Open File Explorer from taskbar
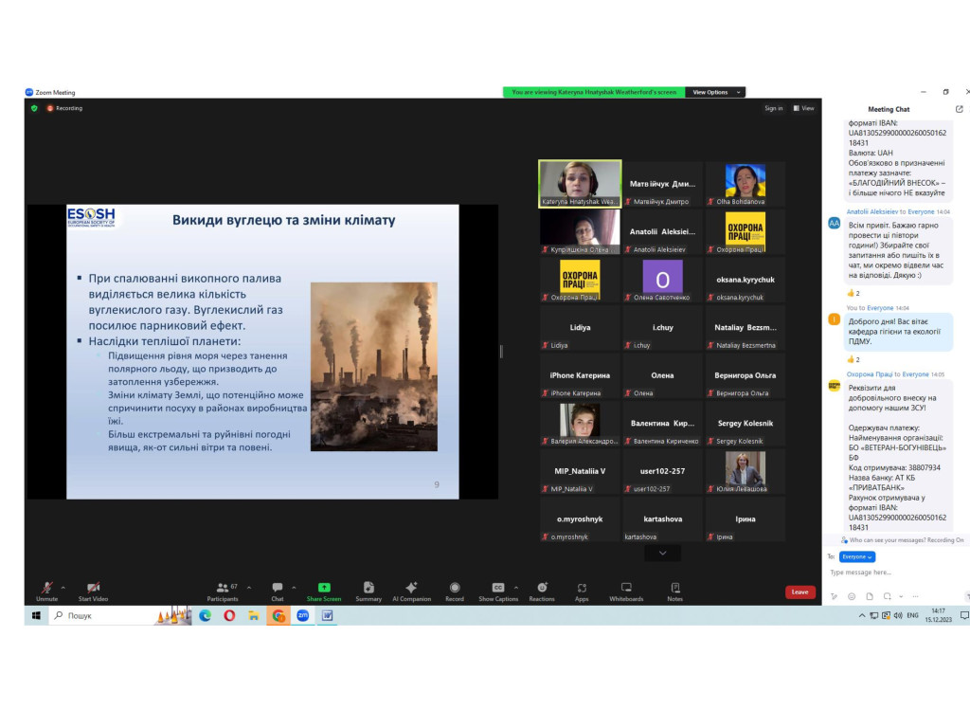The image size is (970, 728). (254, 615)
